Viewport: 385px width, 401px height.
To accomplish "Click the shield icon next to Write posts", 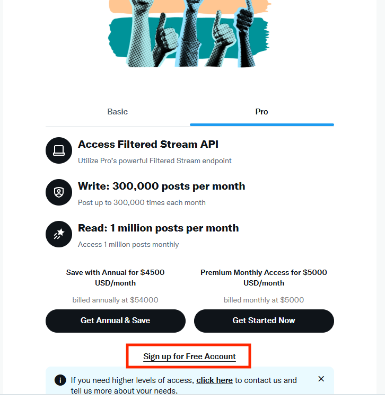I will click(x=58, y=192).
